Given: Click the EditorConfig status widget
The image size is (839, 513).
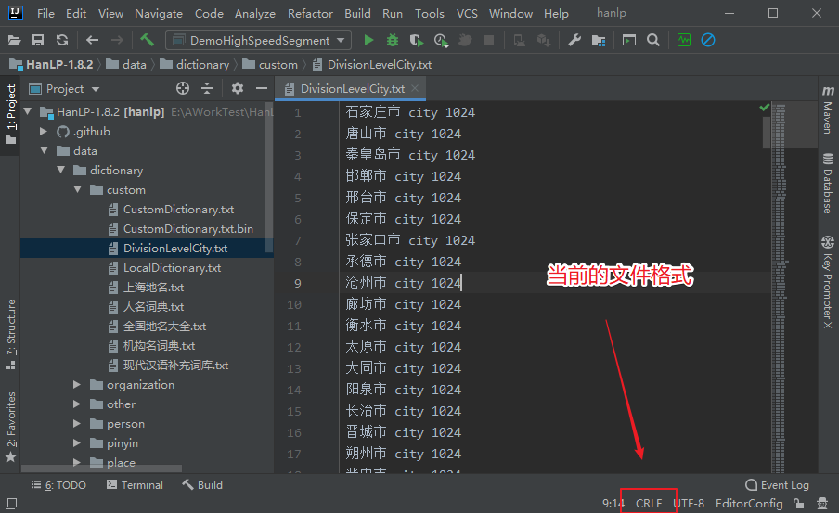Looking at the screenshot, I should (x=749, y=504).
